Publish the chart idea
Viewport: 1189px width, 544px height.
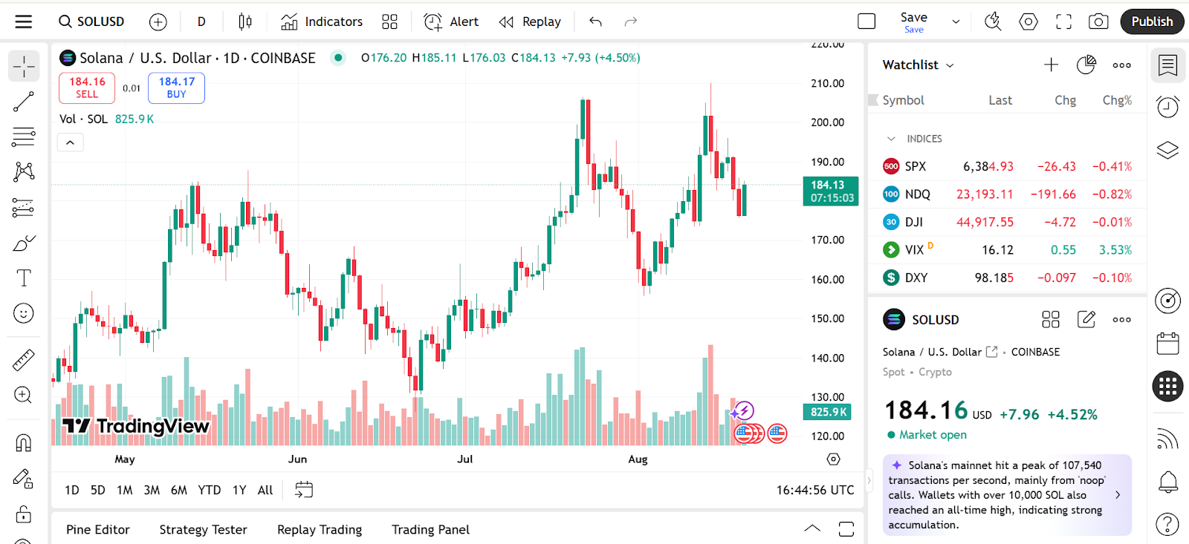1152,22
